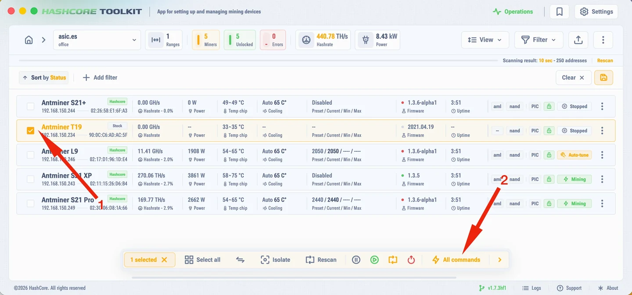Image resolution: width=632 pixels, height=295 pixels.
Task: Check the Antminer S21 Pro row checkbox
Action: click(30, 203)
